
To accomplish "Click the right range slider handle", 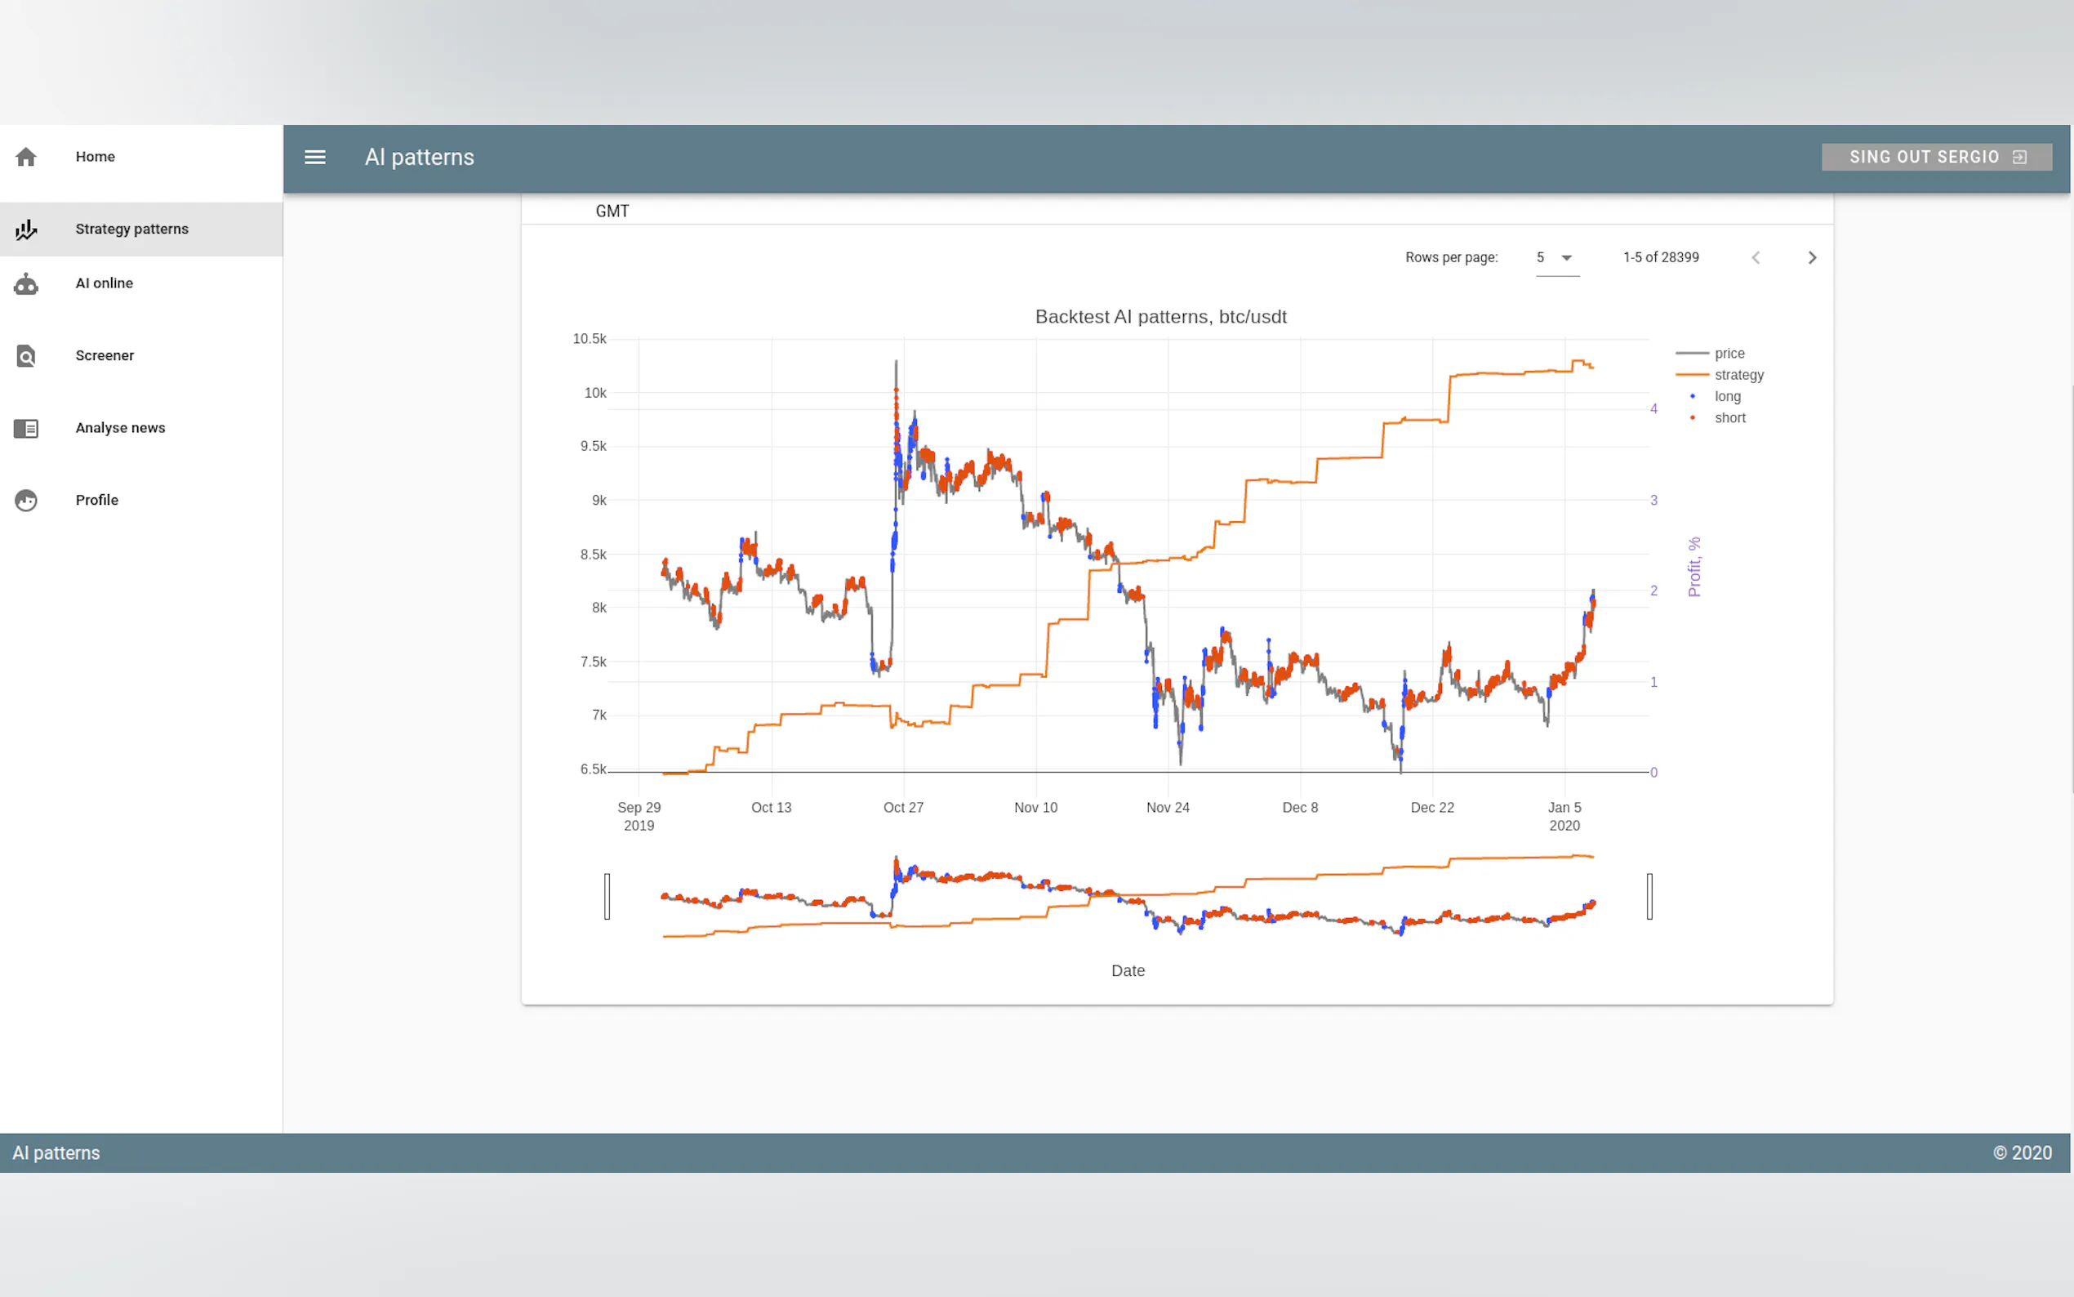I will pos(1649,897).
